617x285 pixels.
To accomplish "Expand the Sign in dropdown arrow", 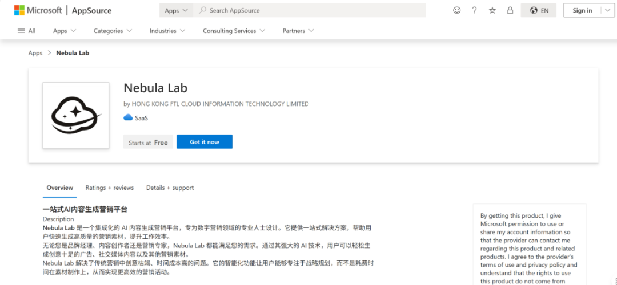I will pos(607,11).
